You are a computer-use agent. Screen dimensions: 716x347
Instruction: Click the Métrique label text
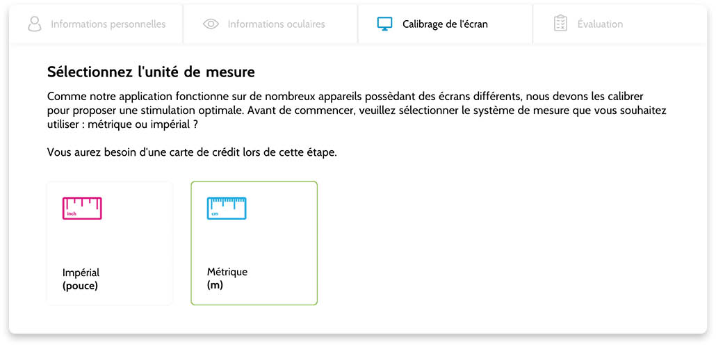tap(227, 272)
